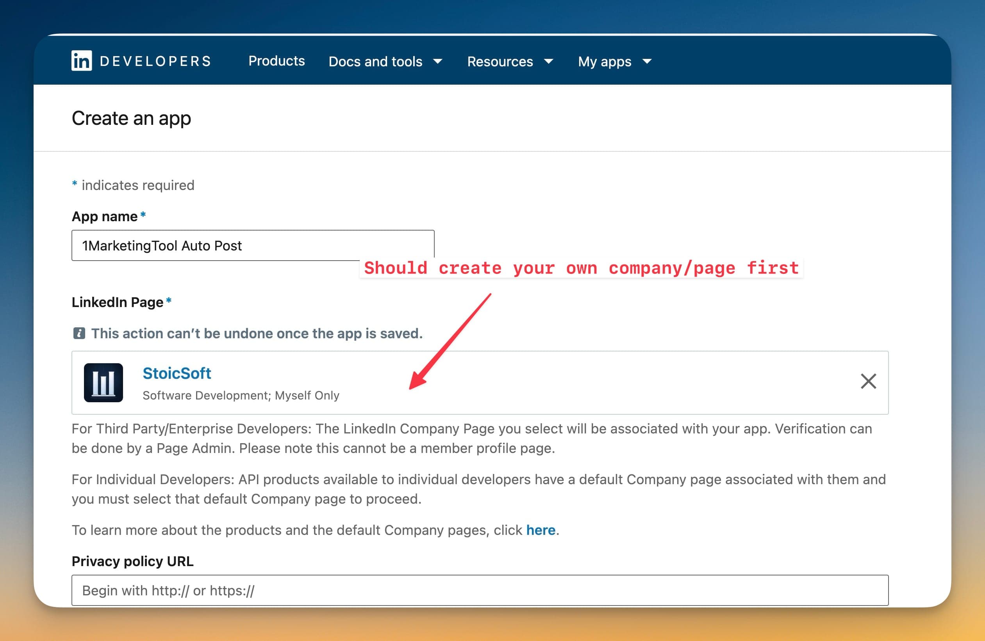Expand the My apps dropdown arrow
This screenshot has width=985, height=641.
[647, 62]
